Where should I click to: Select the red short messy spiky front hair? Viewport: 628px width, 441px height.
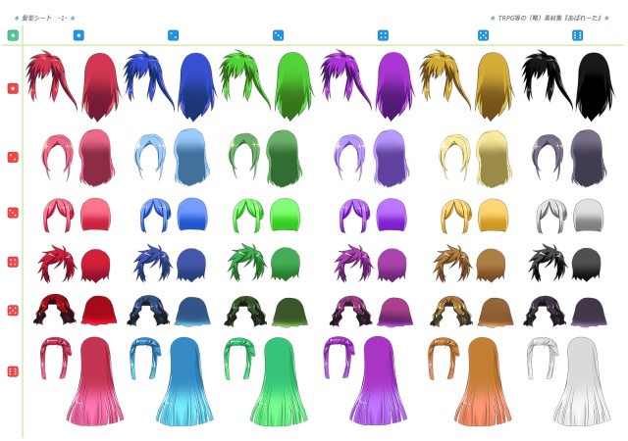pyautogui.click(x=57, y=265)
